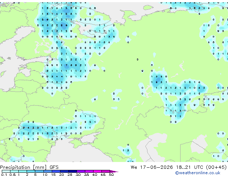Click the 5 to 10 mm legend swatch
The width and height of the screenshot is (228, 176).
[39, 171]
